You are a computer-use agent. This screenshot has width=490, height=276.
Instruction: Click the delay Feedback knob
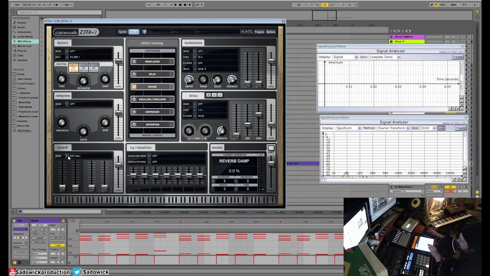(x=221, y=131)
